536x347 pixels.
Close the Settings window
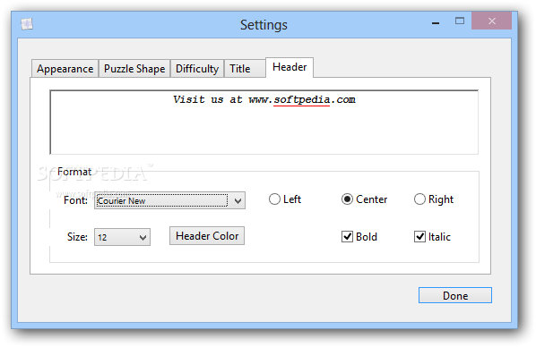[491, 21]
